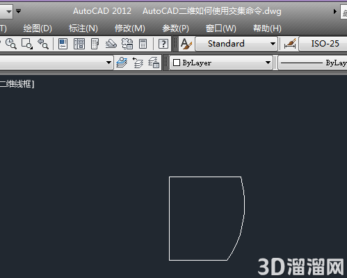Viewport: 347px width, 278px height.
Task: Open the QuickCalc calculator icon
Action: [x=143, y=44]
